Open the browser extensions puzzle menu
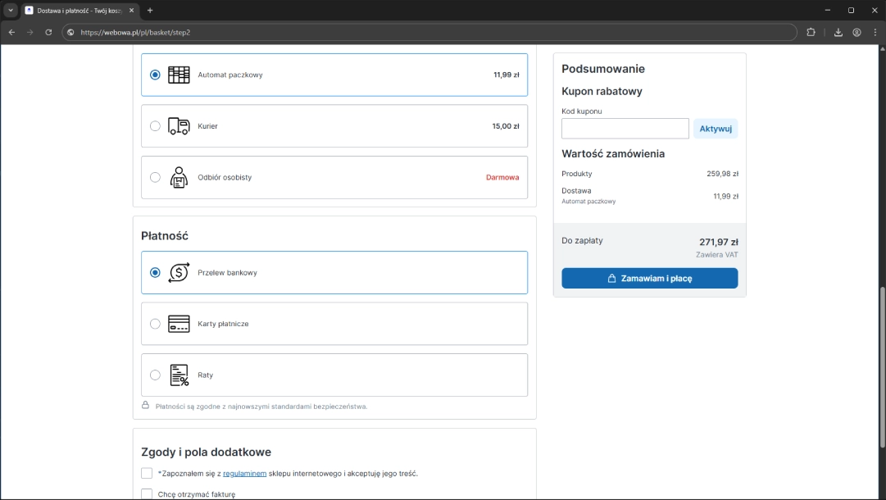Viewport: 886px width, 500px height. click(x=811, y=33)
